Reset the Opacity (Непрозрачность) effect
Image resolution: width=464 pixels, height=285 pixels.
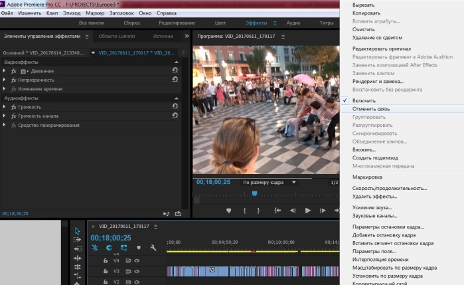(x=175, y=80)
